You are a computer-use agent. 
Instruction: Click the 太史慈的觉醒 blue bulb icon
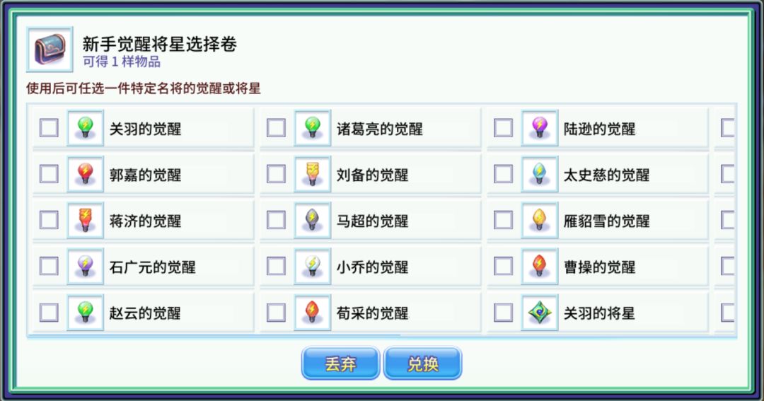click(539, 175)
